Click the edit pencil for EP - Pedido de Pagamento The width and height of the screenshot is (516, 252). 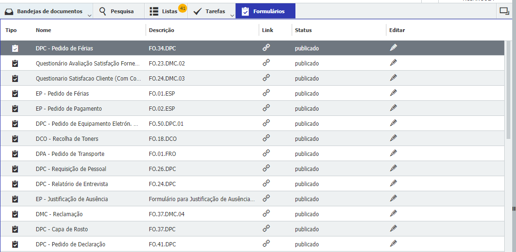click(393, 108)
